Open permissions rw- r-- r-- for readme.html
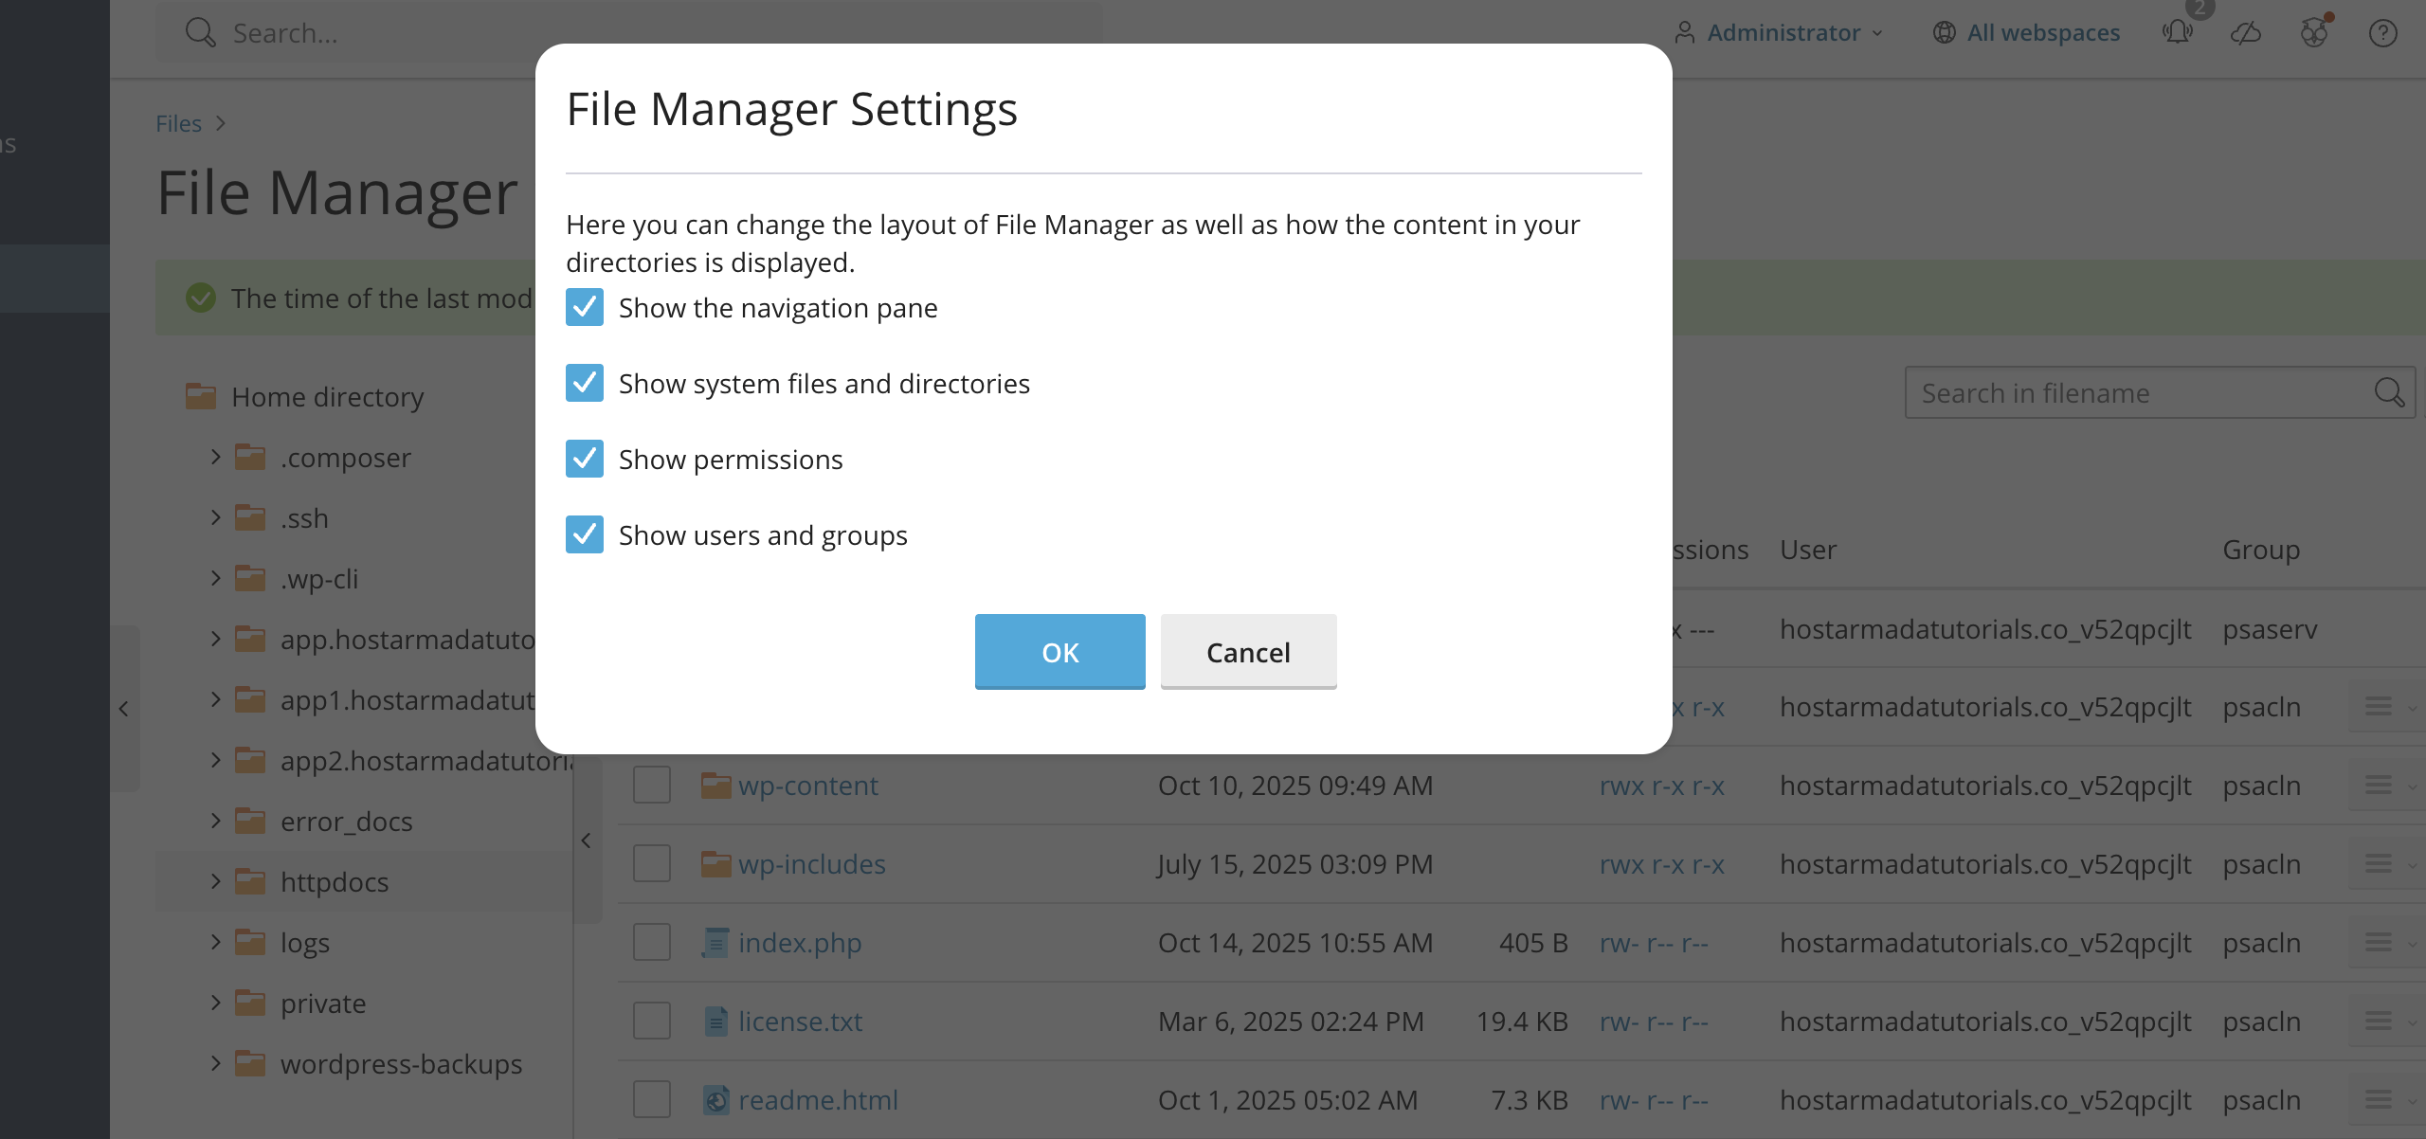 click(x=1654, y=1099)
